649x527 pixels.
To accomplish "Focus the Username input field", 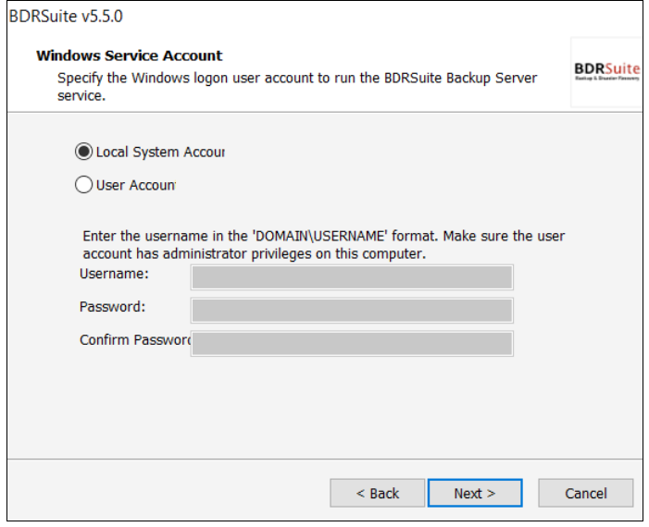I will (352, 277).
